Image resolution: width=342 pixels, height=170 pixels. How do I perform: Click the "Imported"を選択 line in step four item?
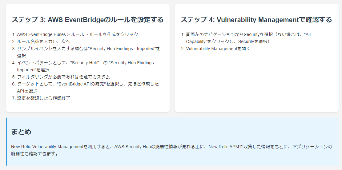click(x=33, y=70)
